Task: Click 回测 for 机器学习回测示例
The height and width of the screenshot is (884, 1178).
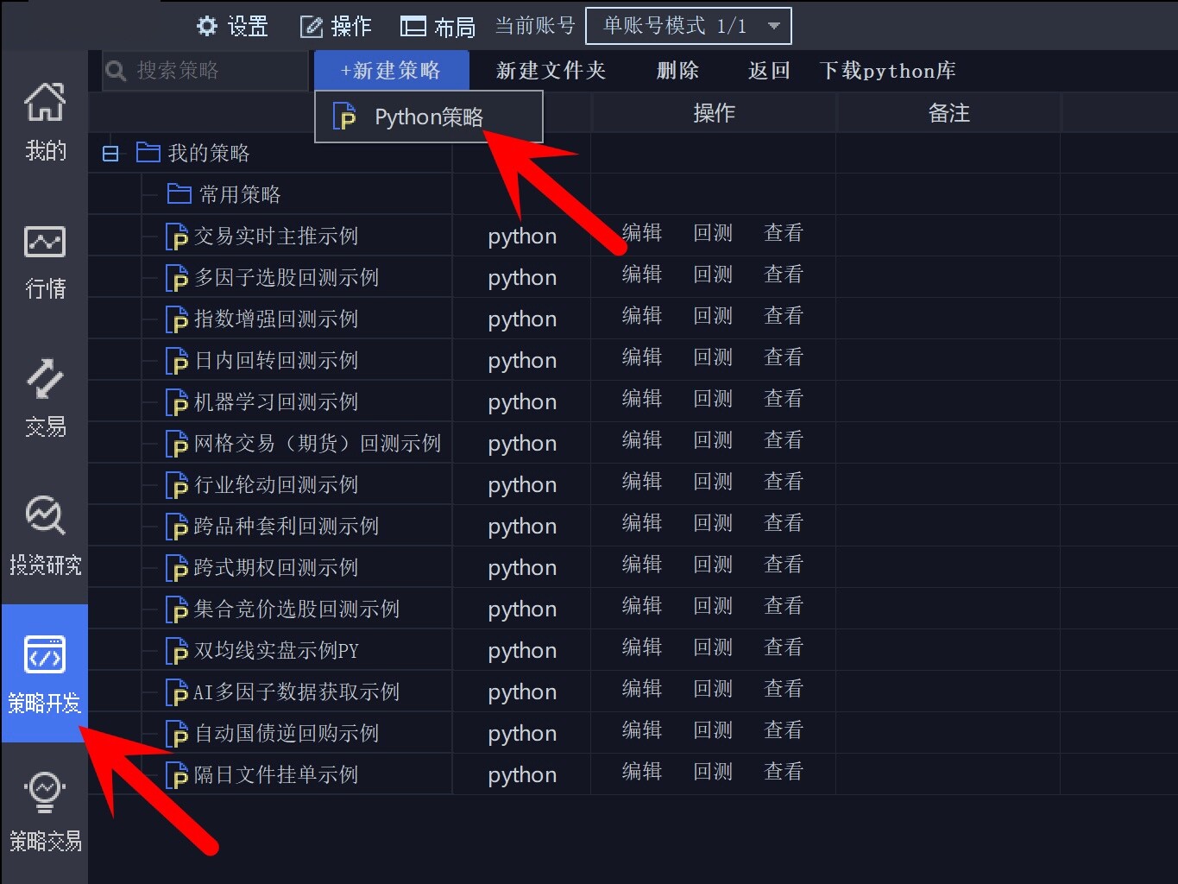Action: click(x=713, y=399)
